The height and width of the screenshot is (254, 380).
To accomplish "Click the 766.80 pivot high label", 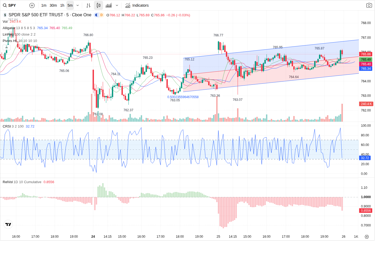I will 88,35.
